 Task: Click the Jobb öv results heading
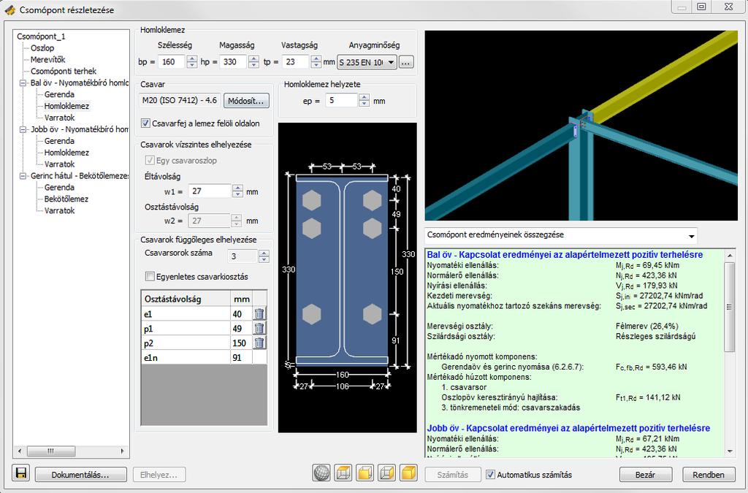tap(568, 428)
